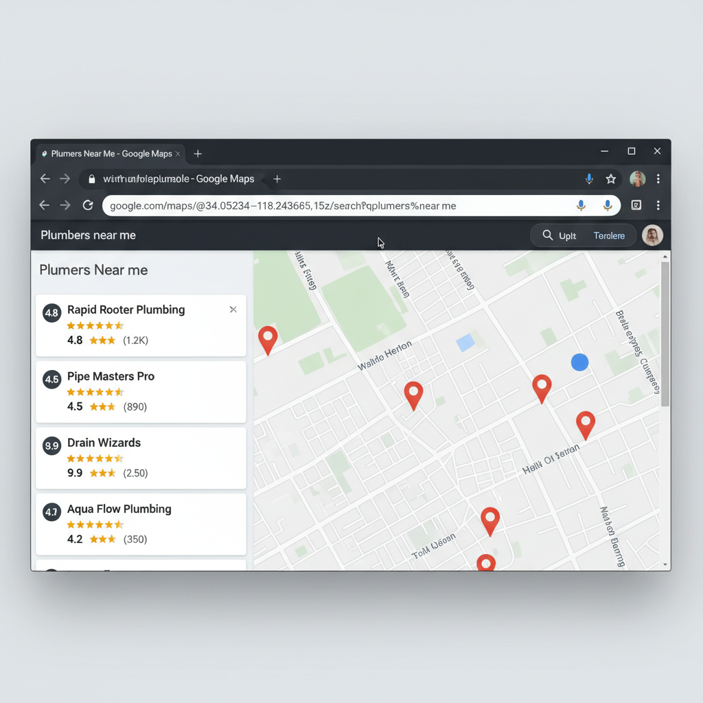Click the right microphone inside the address bar
The image size is (703, 703).
tap(608, 205)
